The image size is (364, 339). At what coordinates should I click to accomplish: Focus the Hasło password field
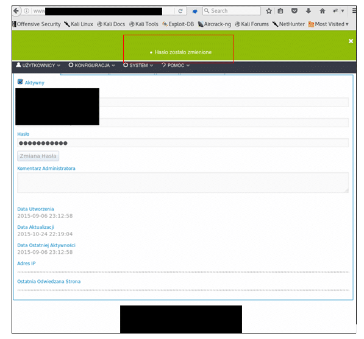(x=183, y=143)
